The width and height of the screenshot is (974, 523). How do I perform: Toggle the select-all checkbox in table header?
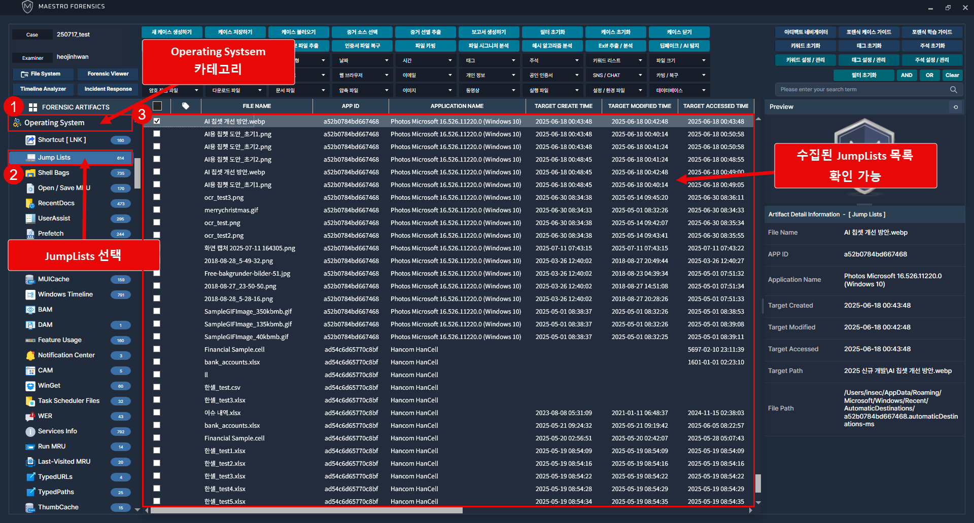click(157, 106)
